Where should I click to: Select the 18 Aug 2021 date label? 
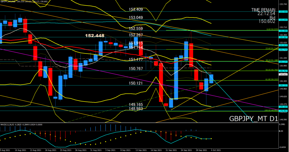[x=51, y=150]
